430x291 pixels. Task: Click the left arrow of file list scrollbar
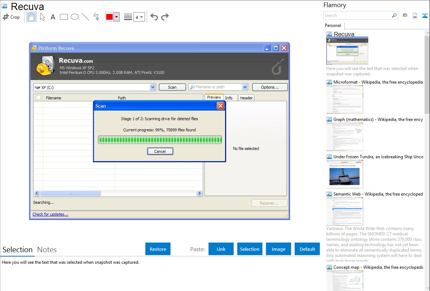click(x=37, y=193)
